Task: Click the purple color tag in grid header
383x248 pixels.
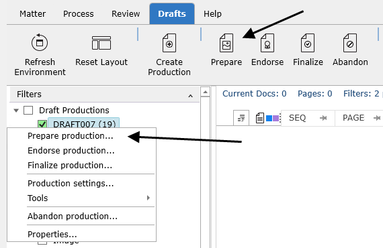Action: pos(275,119)
